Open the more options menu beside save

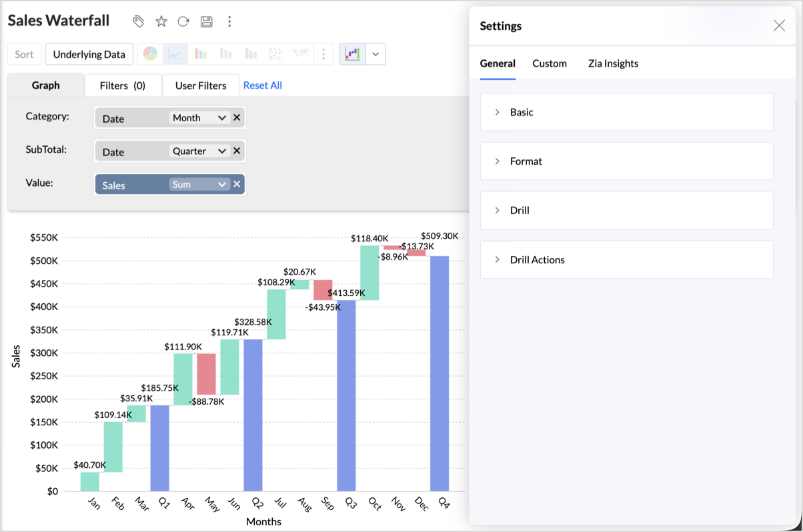pos(229,21)
